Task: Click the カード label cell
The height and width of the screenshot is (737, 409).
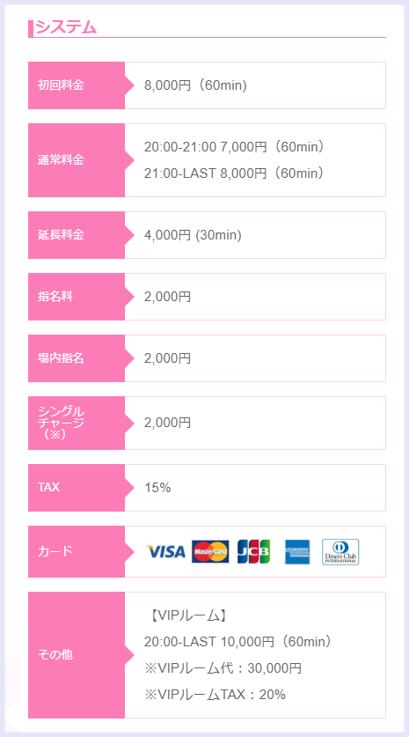Action: 77,551
